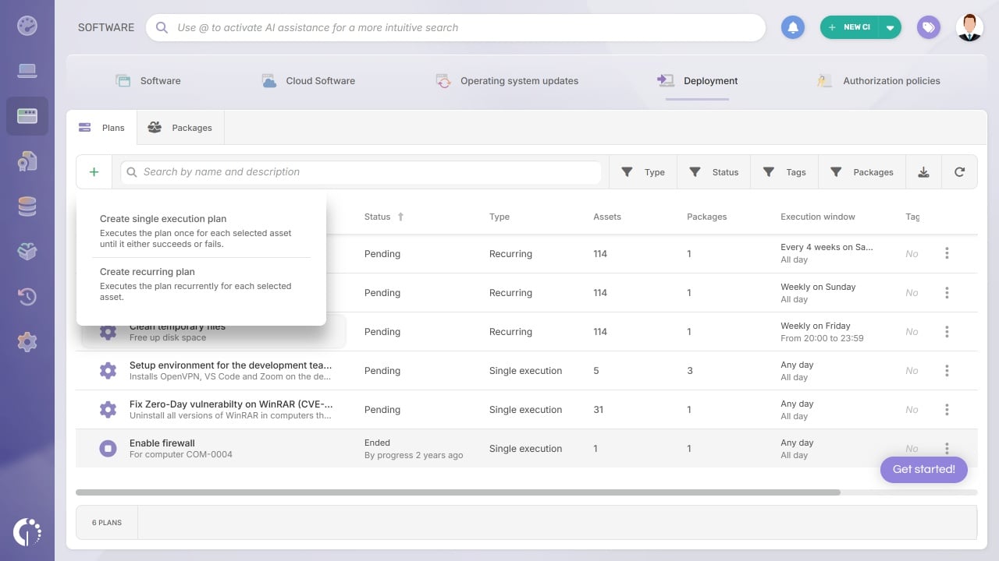Click the history clock icon in sidebar
The width and height of the screenshot is (999, 561).
pos(27,297)
